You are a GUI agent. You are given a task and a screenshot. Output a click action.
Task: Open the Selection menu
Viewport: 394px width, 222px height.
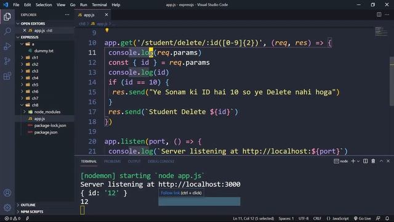coord(44,4)
